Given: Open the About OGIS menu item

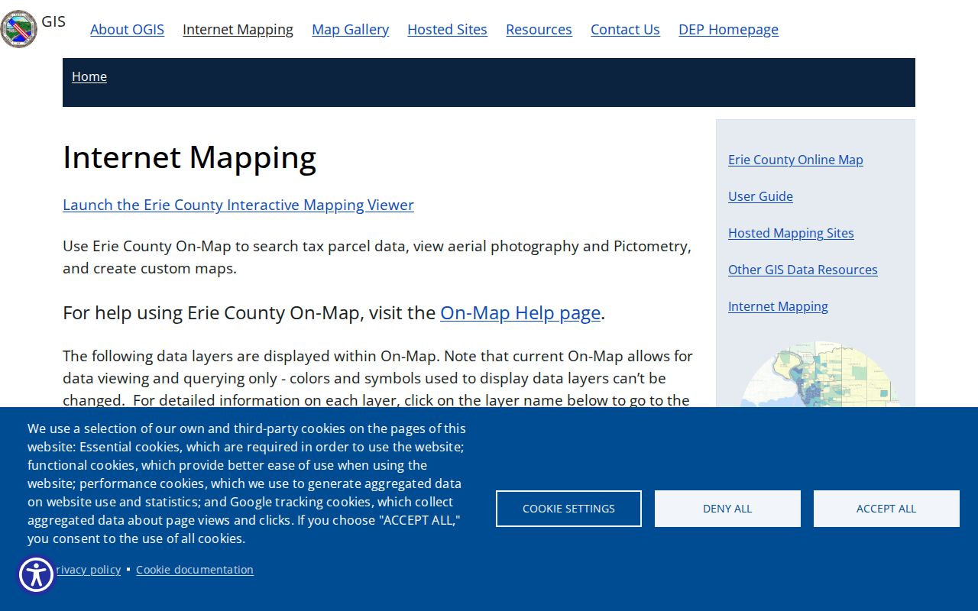Looking at the screenshot, I should (127, 29).
